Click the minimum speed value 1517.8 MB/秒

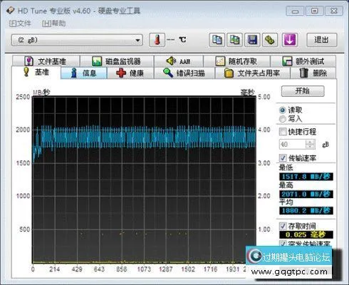pyautogui.click(x=306, y=177)
